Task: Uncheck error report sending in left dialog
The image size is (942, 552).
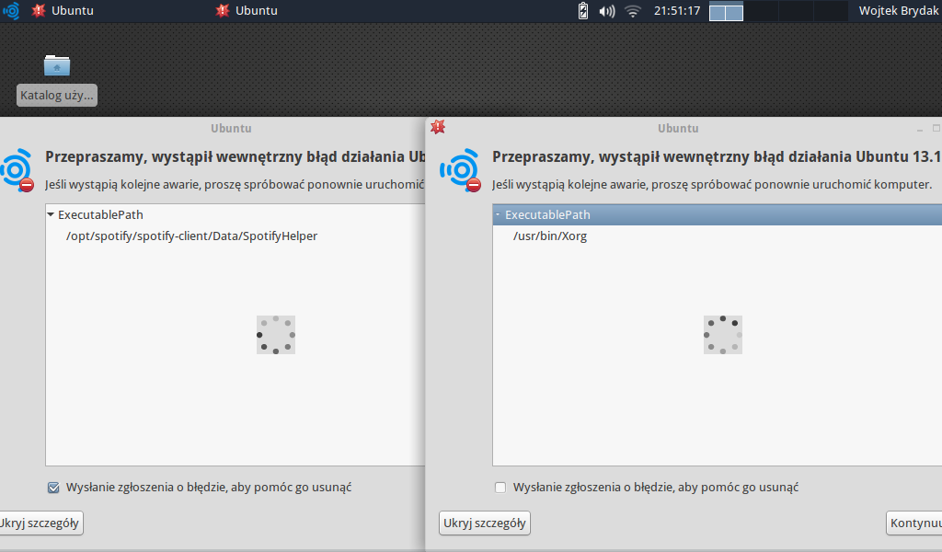Action: (x=53, y=488)
